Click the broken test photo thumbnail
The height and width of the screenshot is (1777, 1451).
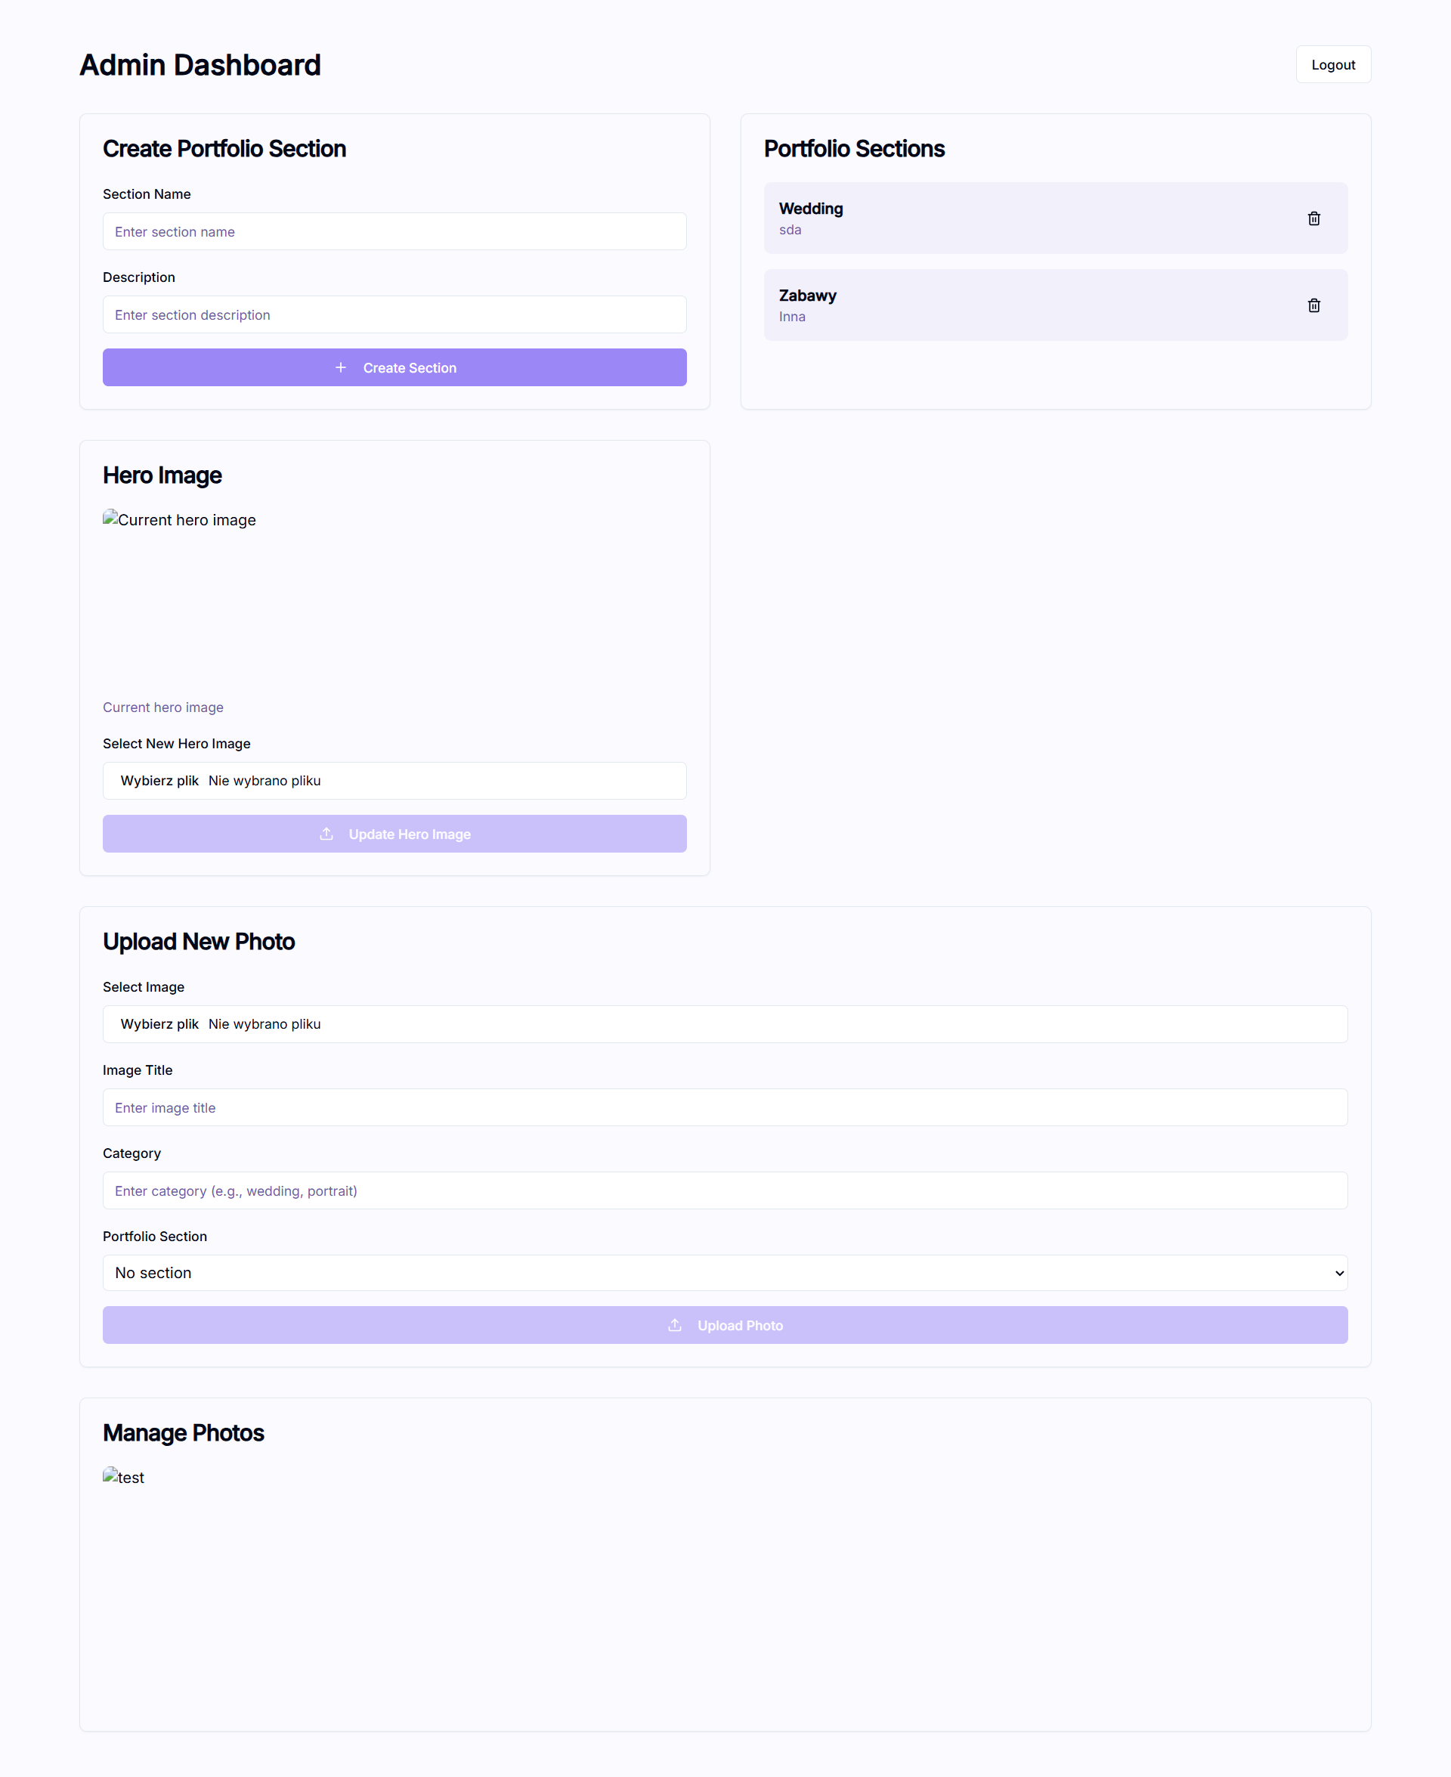pyautogui.click(x=110, y=1476)
